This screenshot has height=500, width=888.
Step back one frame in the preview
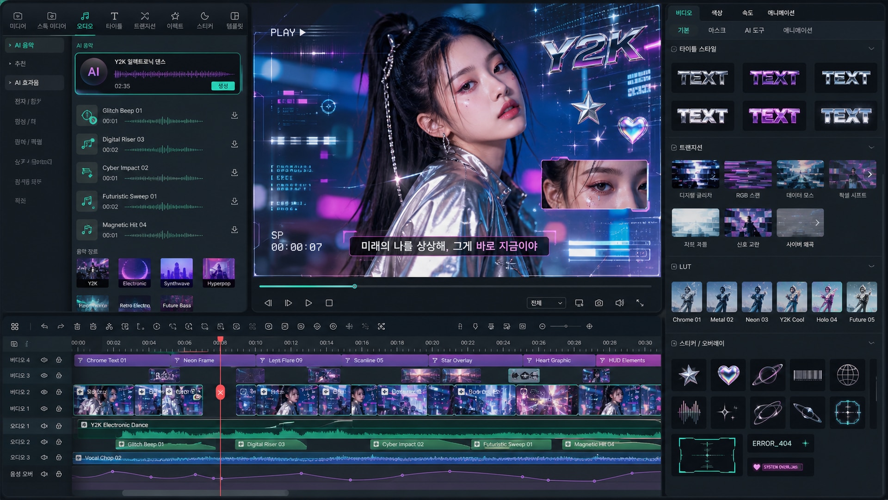pos(268,303)
